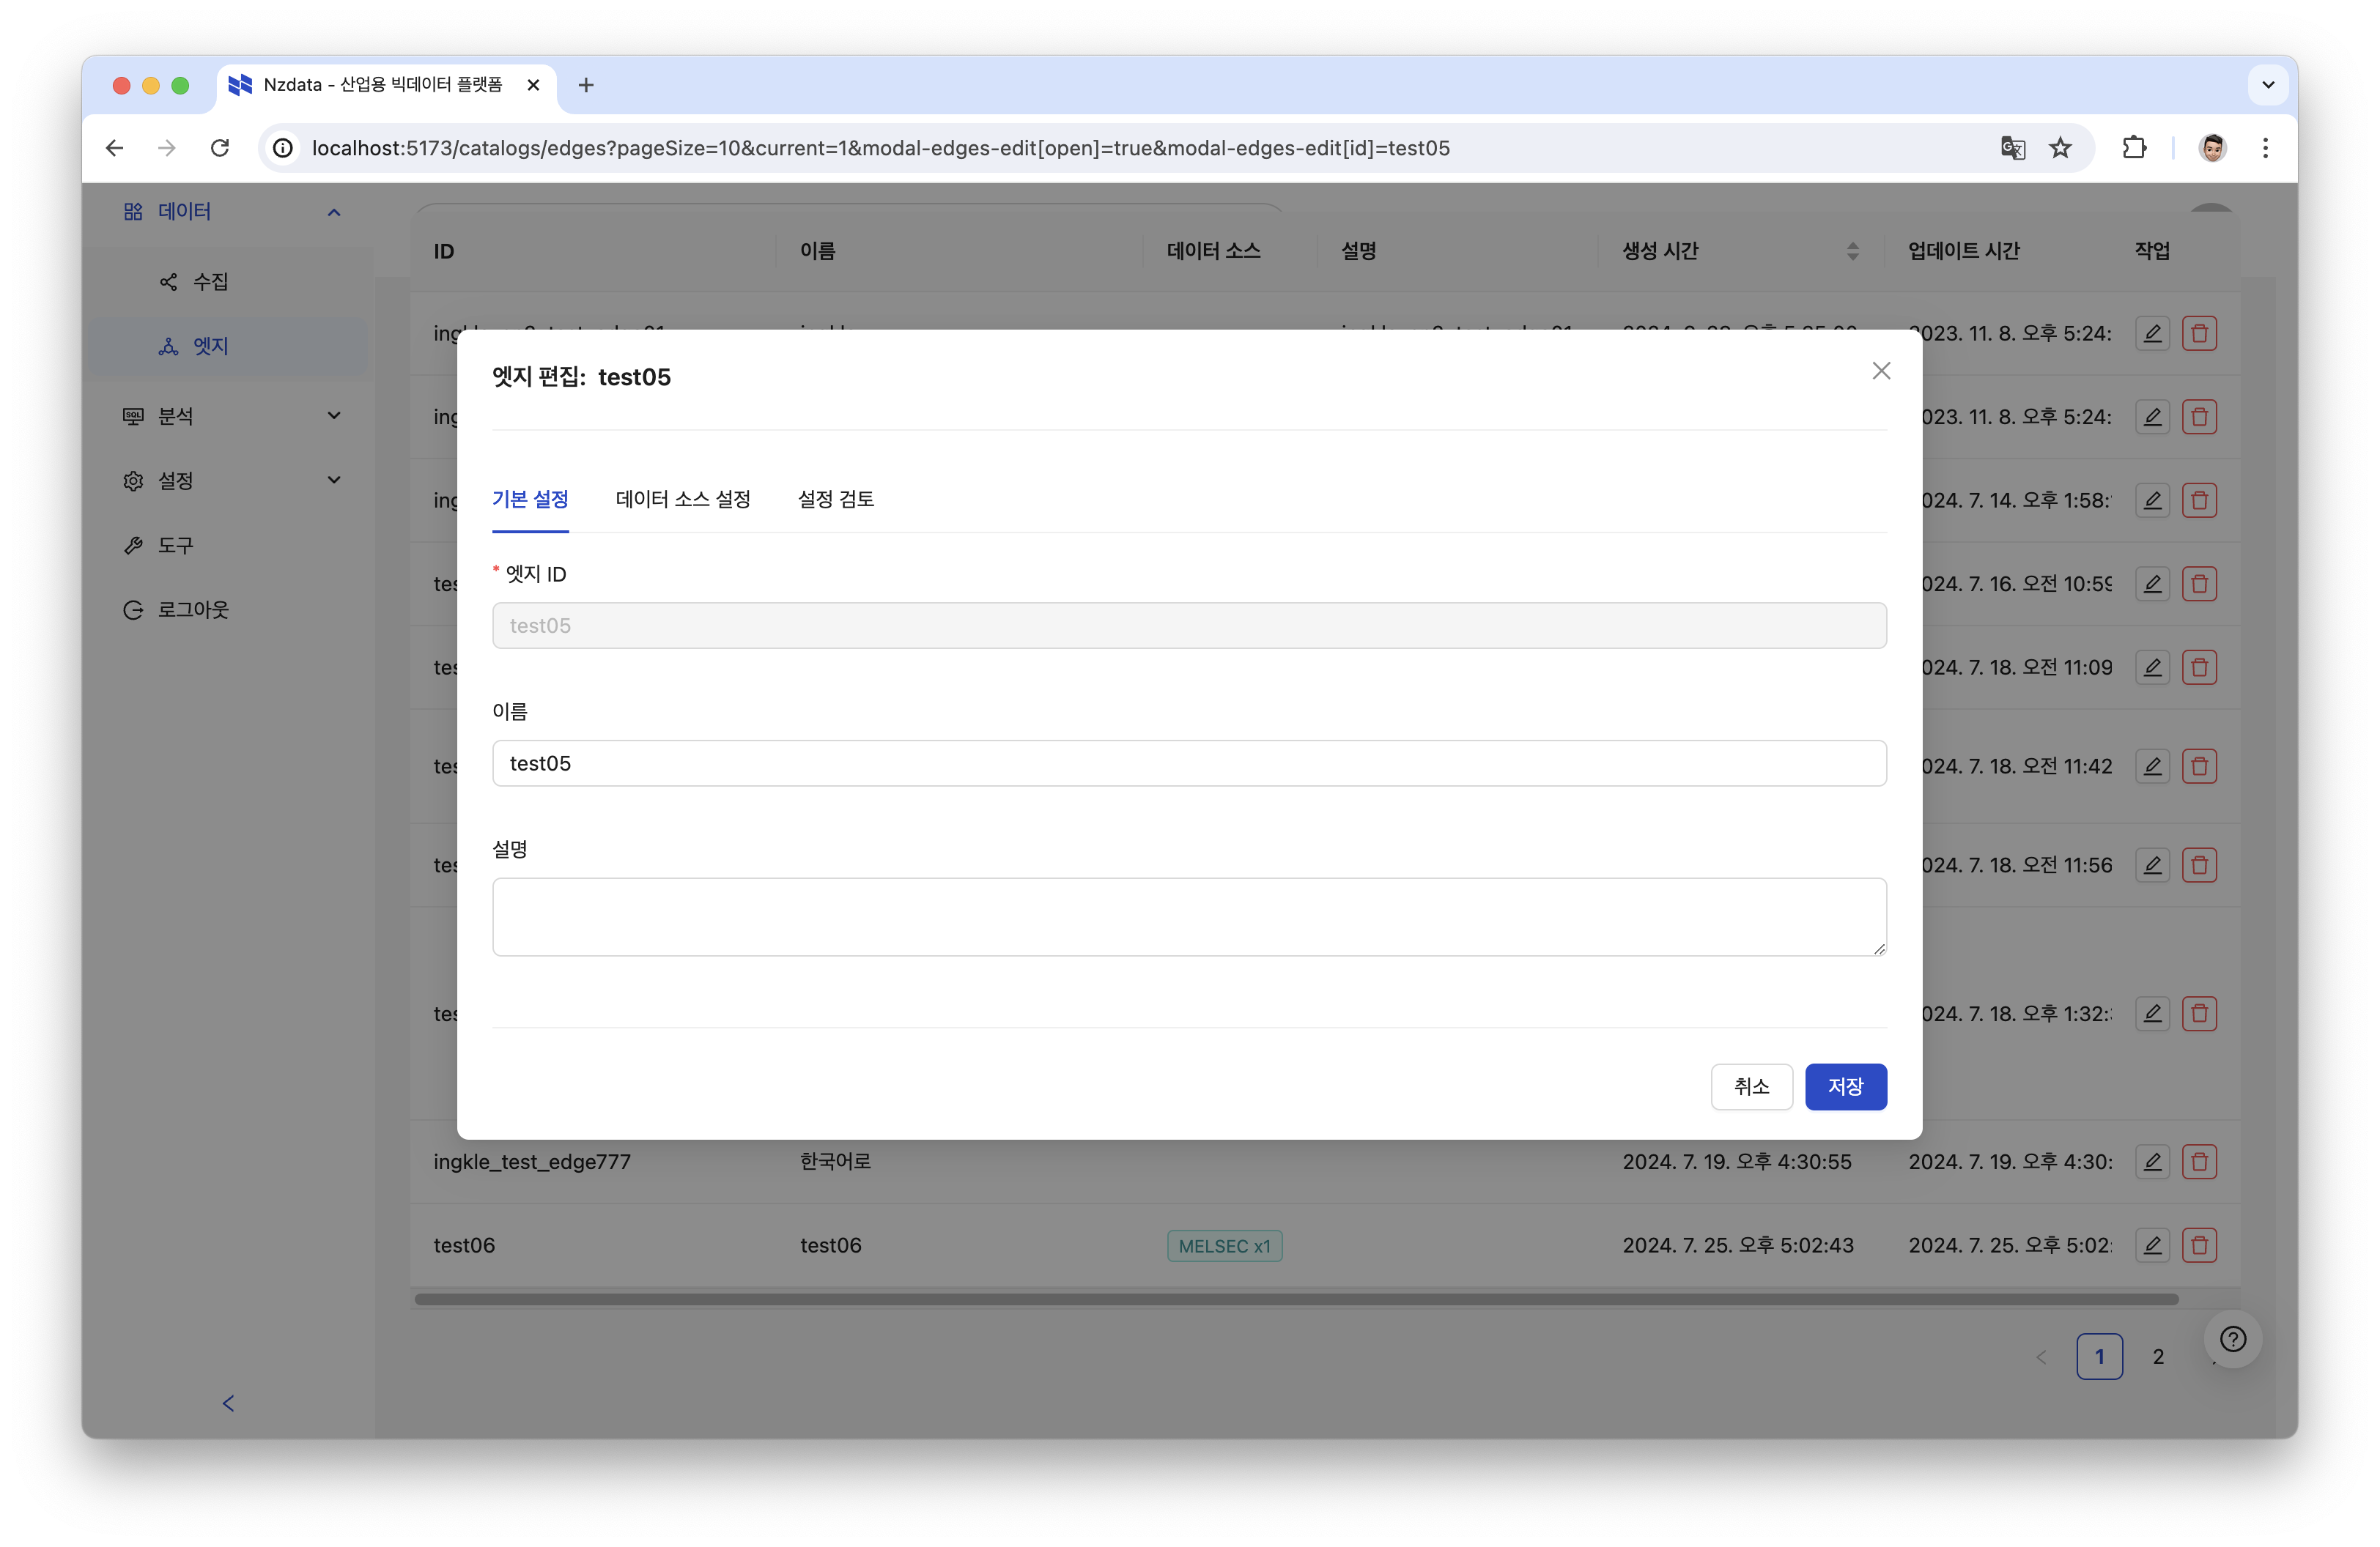
Task: Click the 데이터 grid icon in the sidebar
Action: [133, 212]
